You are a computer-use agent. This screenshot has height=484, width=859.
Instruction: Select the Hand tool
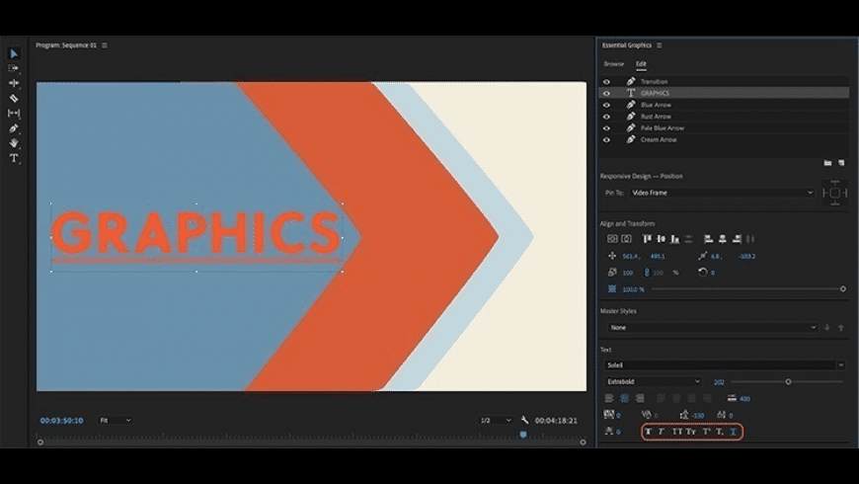[14, 143]
